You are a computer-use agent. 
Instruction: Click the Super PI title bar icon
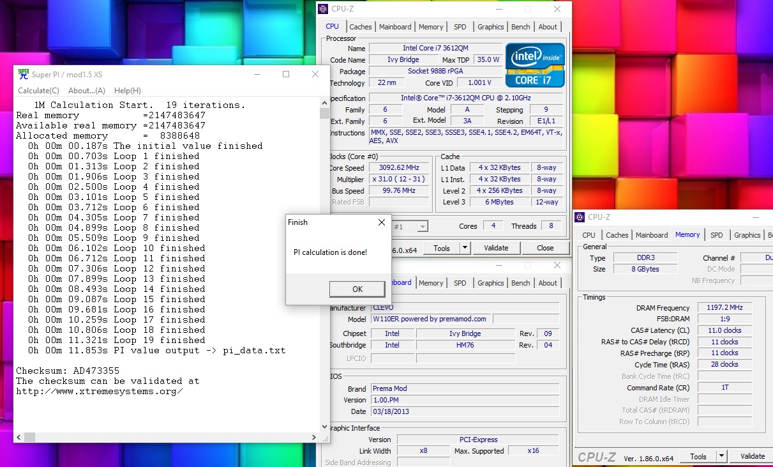24,74
